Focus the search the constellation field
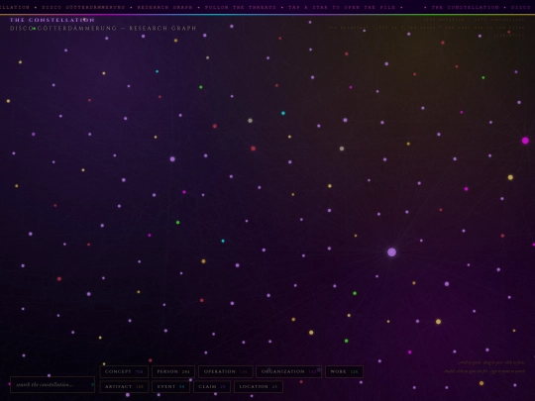The height and width of the screenshot is (401, 535). pos(53,384)
